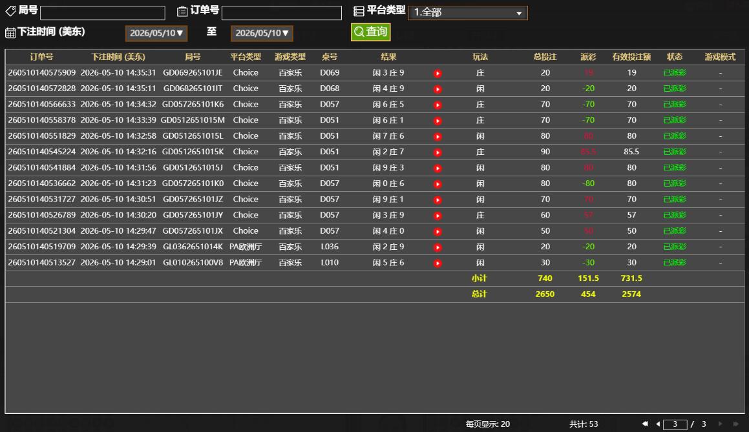Play replay video for order 260510140541884

click(438, 168)
